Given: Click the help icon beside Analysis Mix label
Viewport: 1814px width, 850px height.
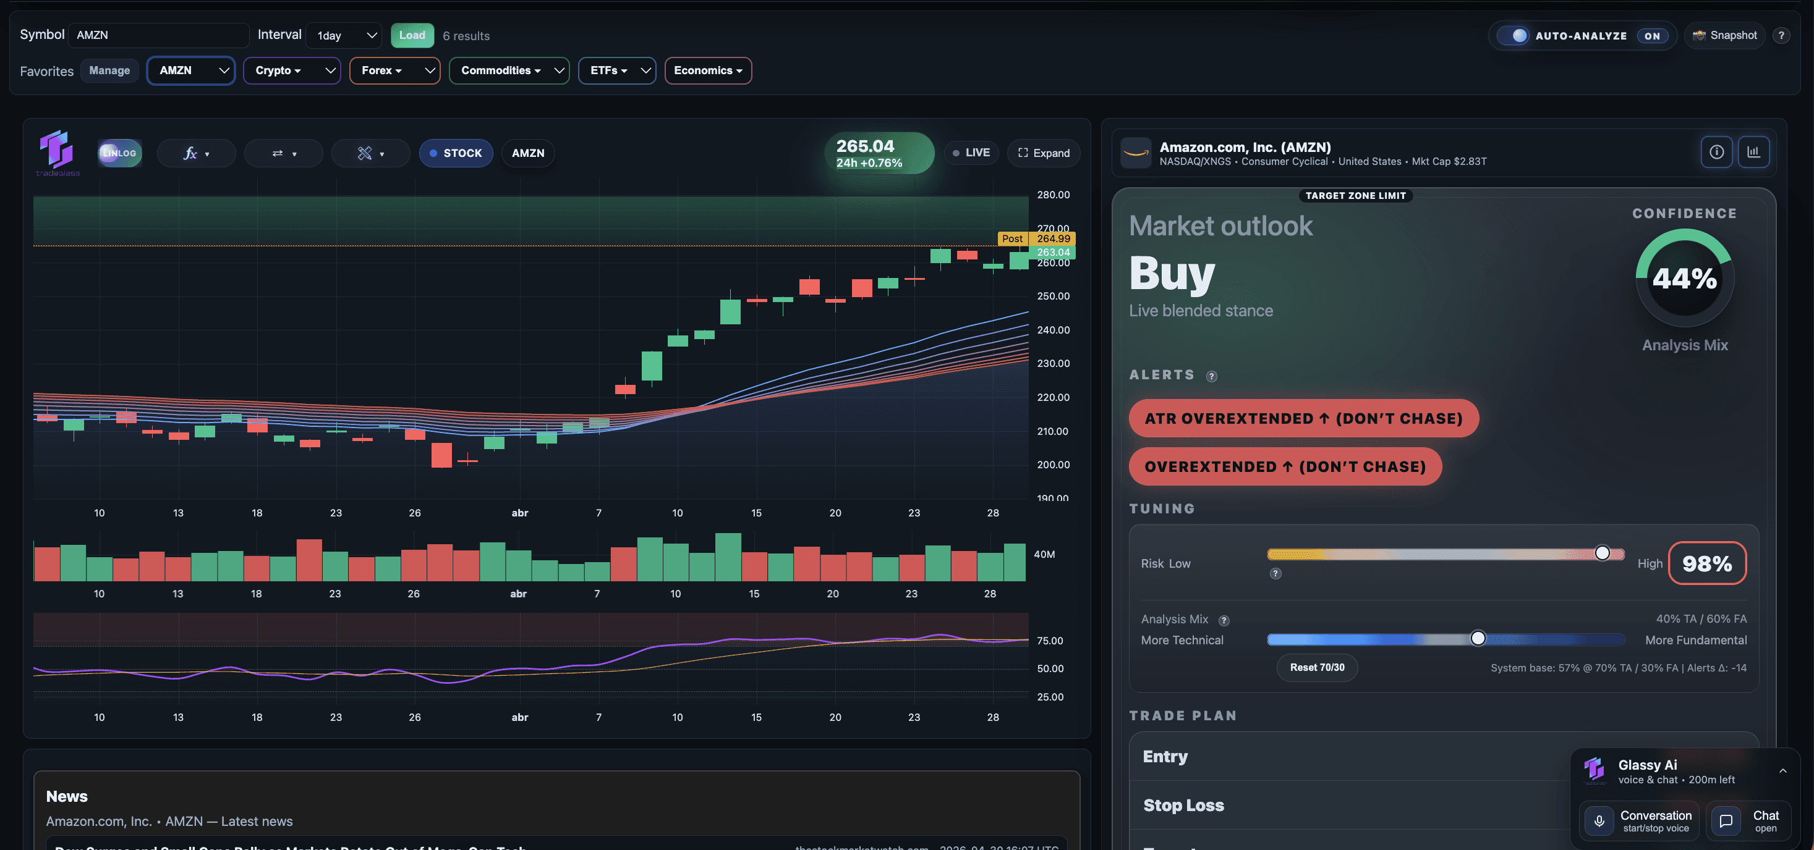Looking at the screenshot, I should (x=1224, y=620).
